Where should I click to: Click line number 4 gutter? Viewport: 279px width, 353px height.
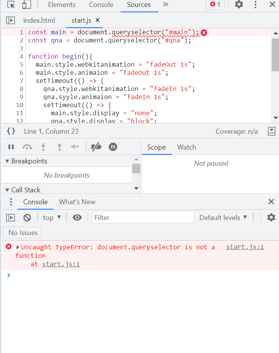click(21, 57)
